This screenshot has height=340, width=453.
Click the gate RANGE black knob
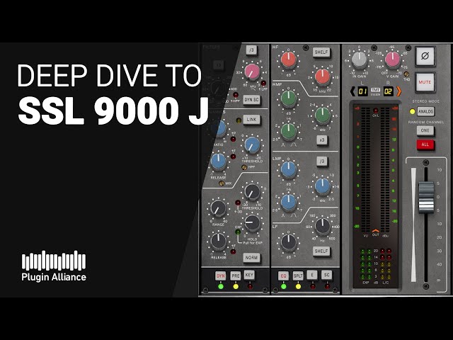coord(218,208)
